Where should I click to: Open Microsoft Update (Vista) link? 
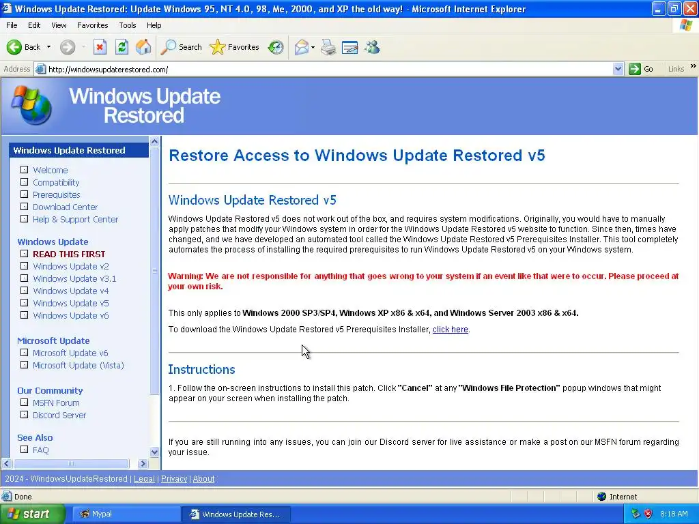79,366
